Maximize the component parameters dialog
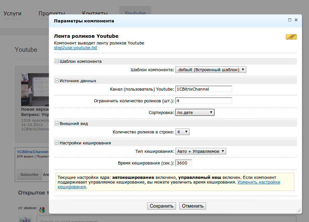The height and width of the screenshot is (222, 309). point(290,20)
